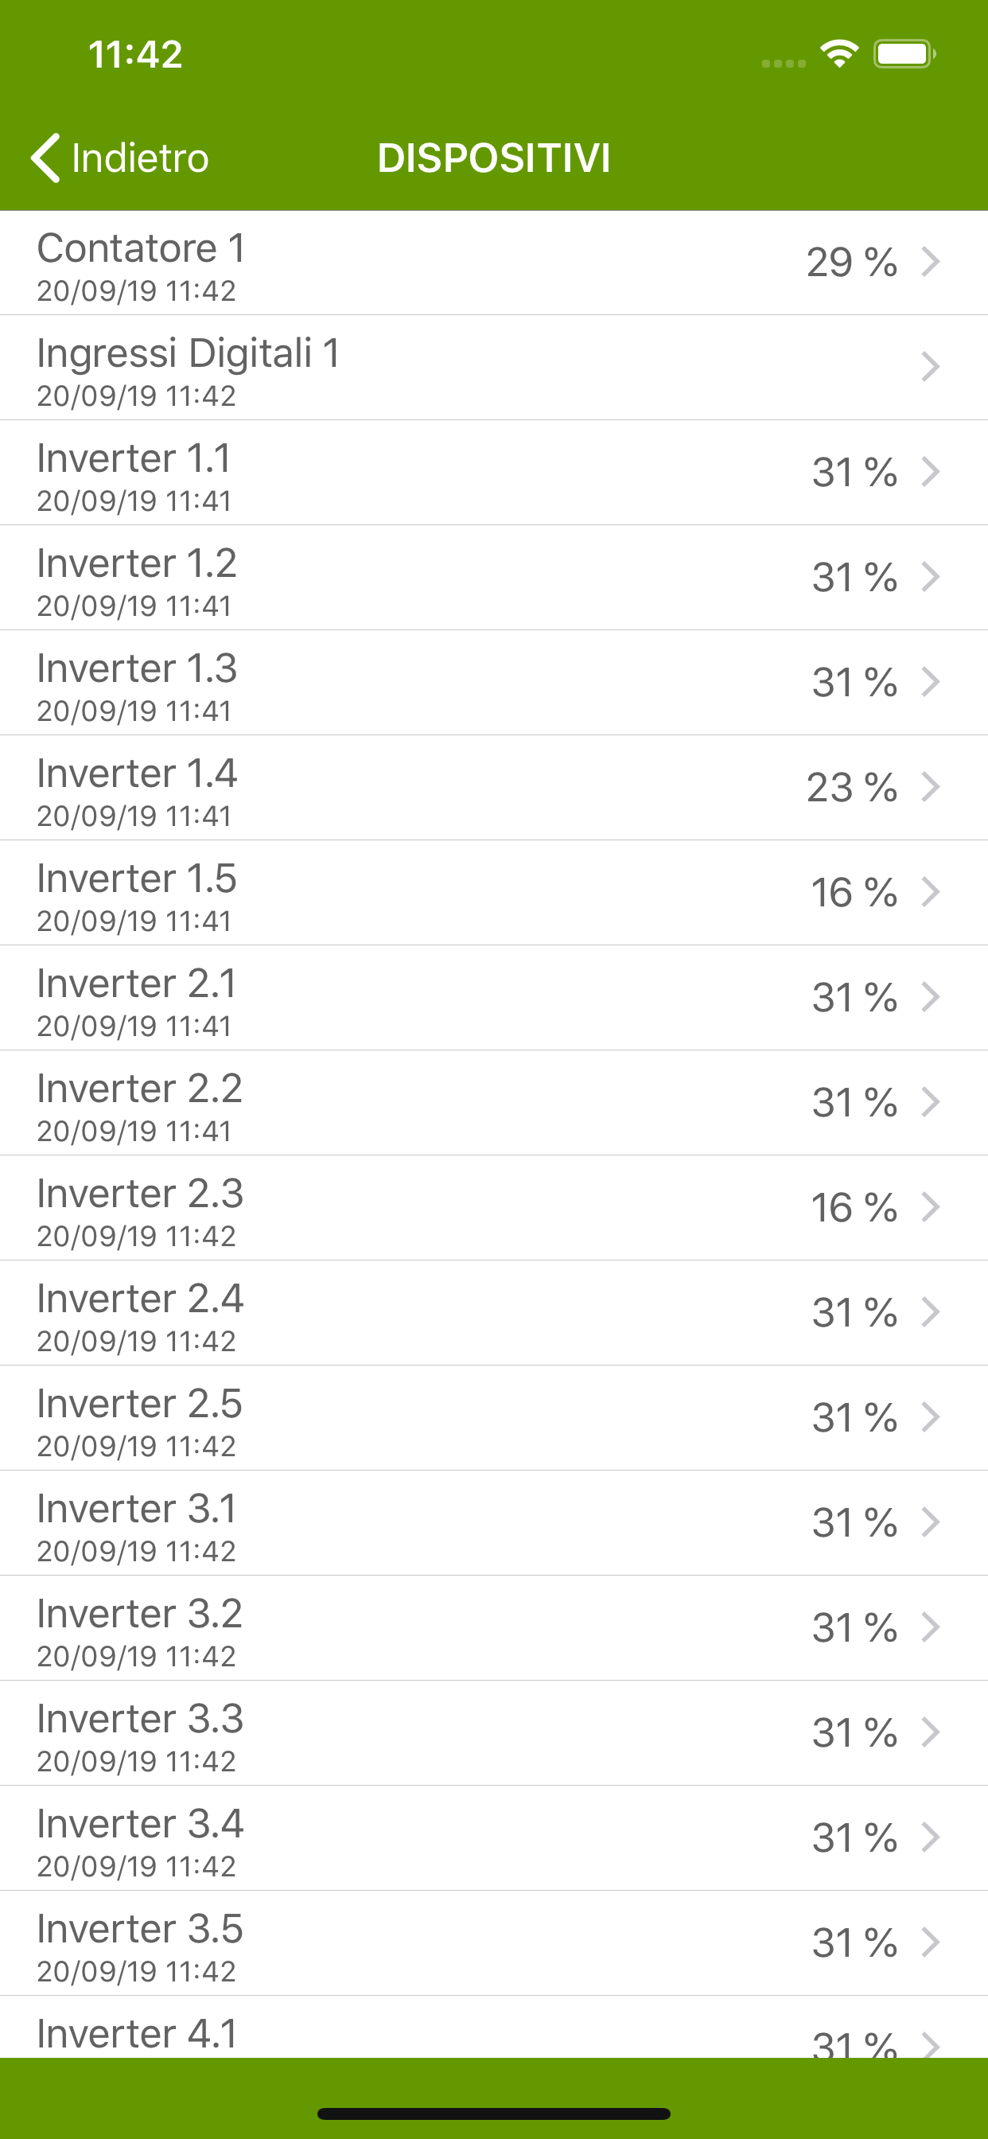This screenshot has width=988, height=2139.
Task: Tap the battery status icon
Action: point(904,55)
